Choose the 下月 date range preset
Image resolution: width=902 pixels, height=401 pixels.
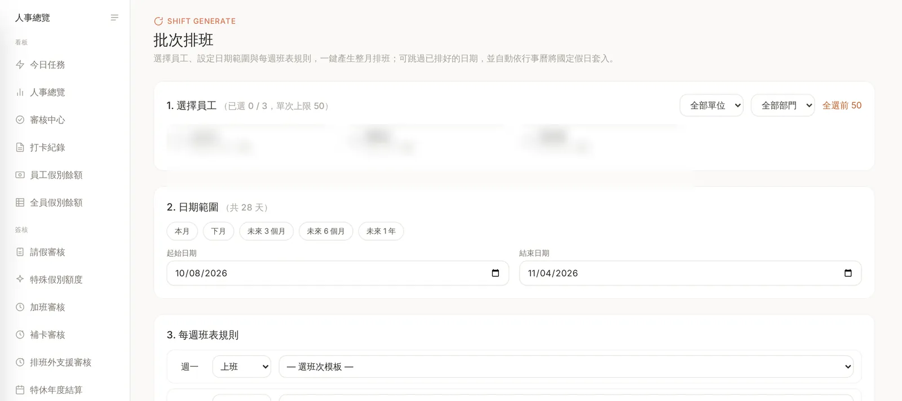[219, 231]
